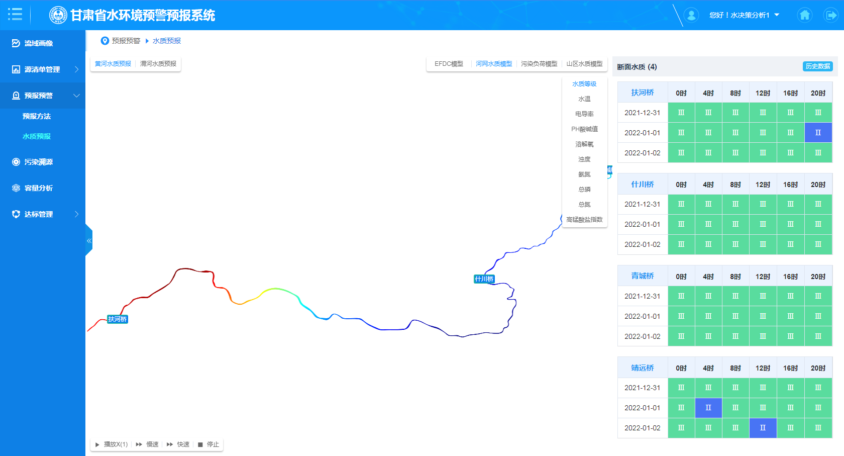Collapse the 预报预警 menu section
Screen dimensions: 844x456
(x=43, y=96)
